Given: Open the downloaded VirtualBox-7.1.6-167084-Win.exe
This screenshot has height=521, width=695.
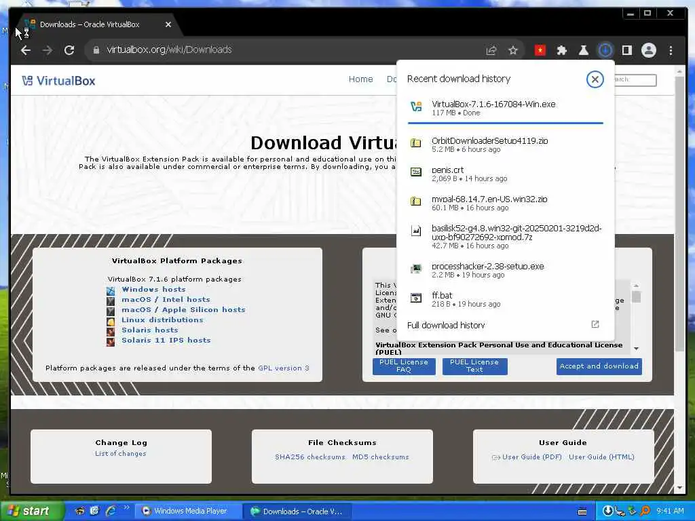Looking at the screenshot, I should [505, 108].
